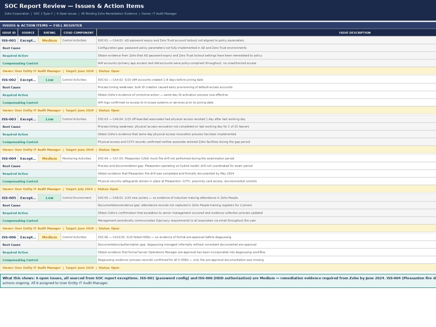Click Control Environment cell for ISS-005
This screenshot has height=327, width=436.
click(78, 198)
